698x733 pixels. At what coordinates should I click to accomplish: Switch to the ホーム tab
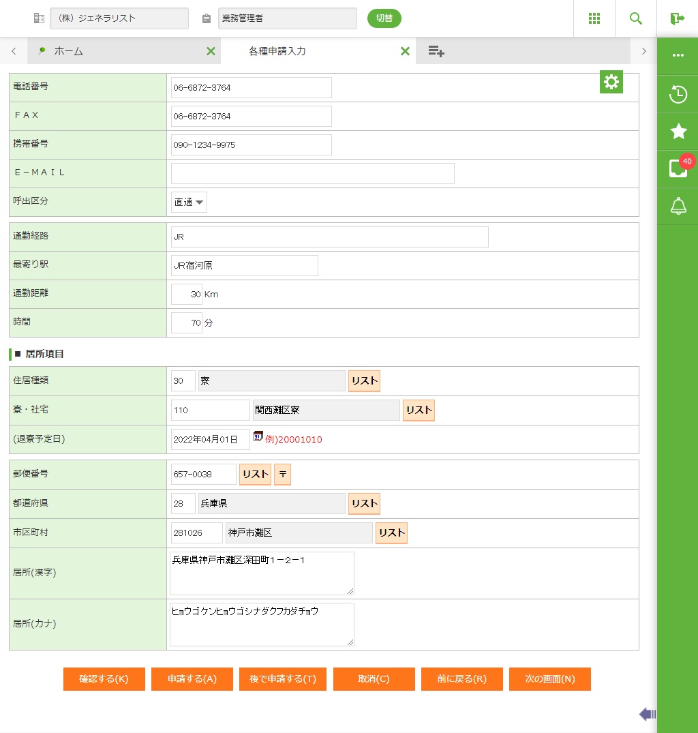point(68,51)
